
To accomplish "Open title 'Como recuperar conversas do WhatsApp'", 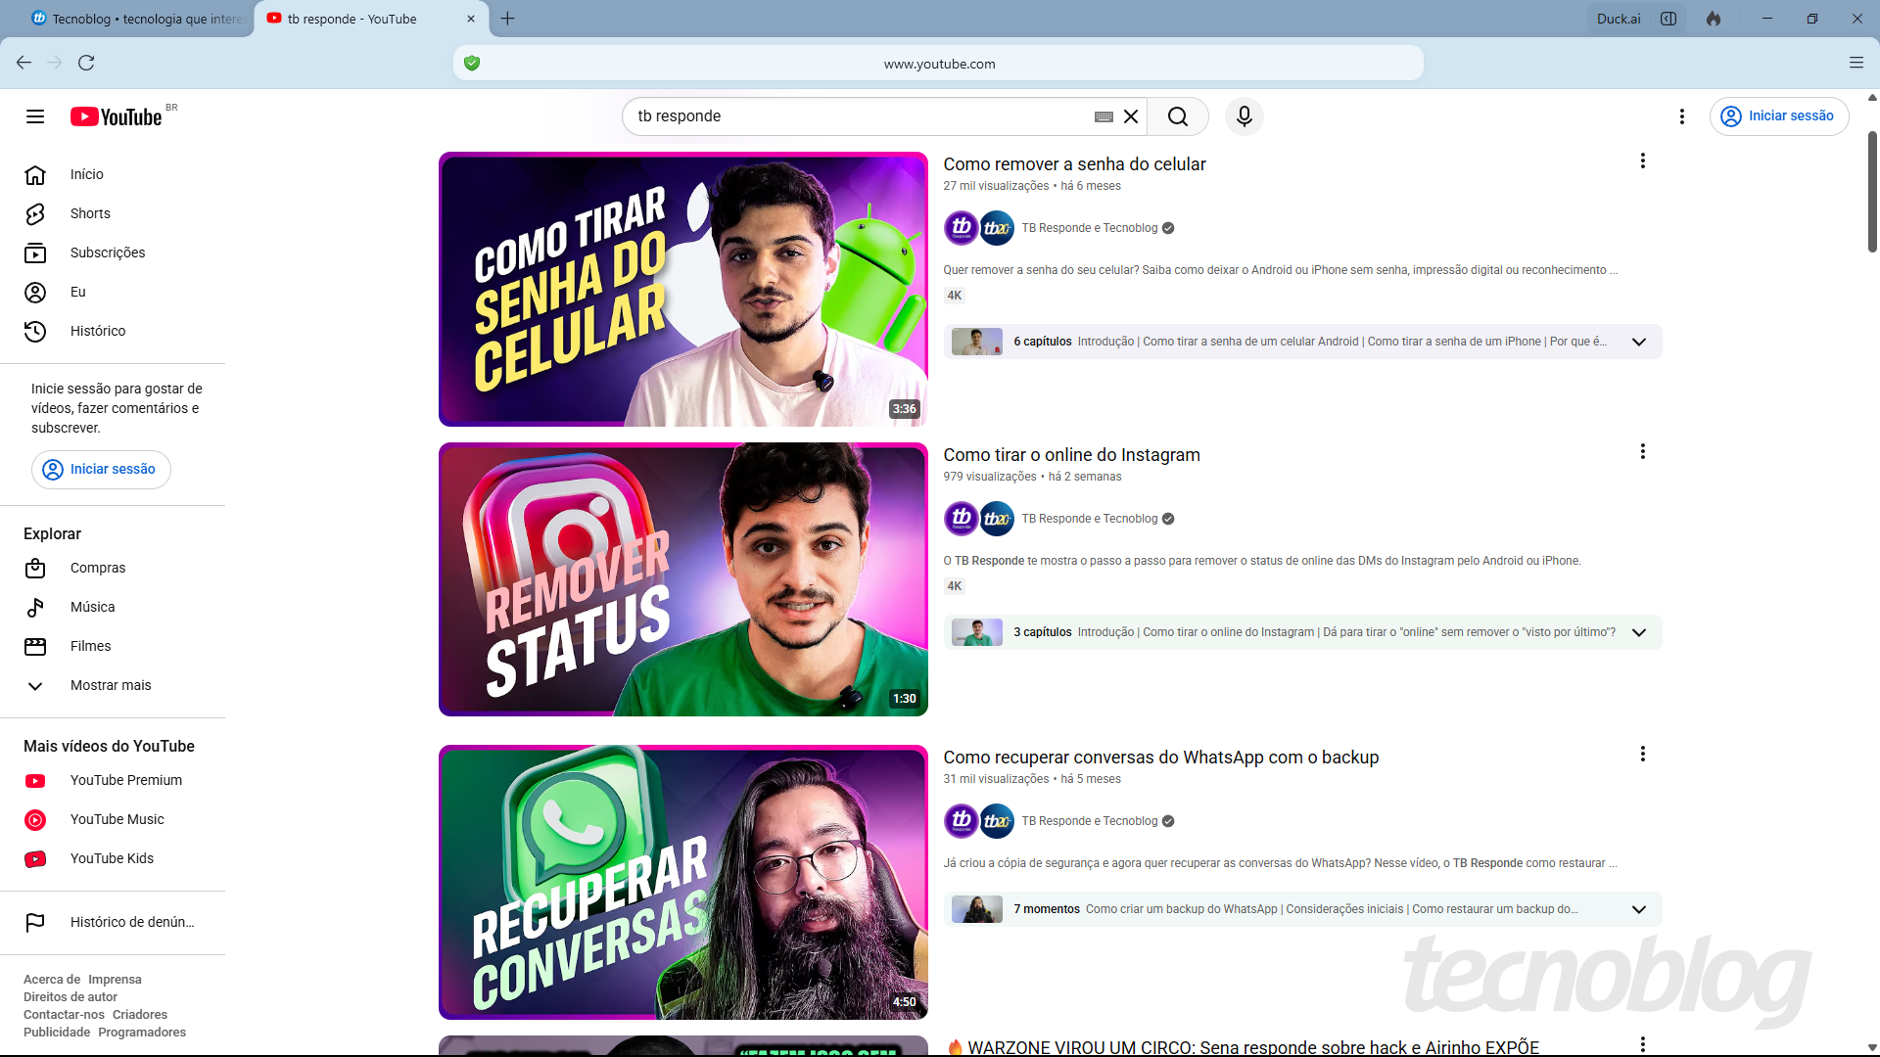I will pyautogui.click(x=1160, y=758).
